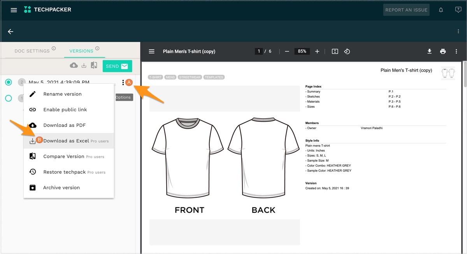This screenshot has height=254, width=467.
Task: Choose Rename version from menu
Action: [x=69, y=94]
